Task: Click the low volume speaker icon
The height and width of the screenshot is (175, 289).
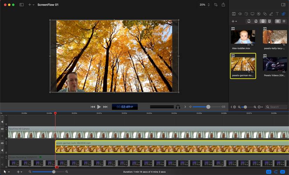Action: click(191, 107)
